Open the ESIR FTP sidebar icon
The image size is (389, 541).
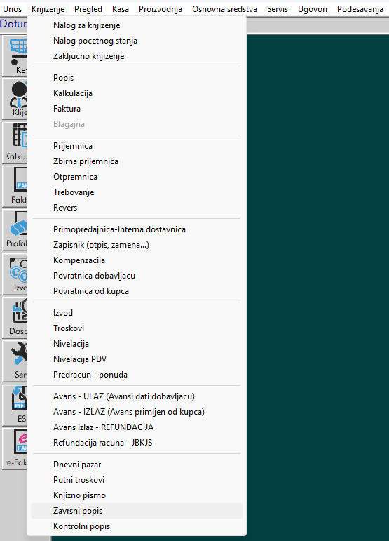[x=15, y=405]
